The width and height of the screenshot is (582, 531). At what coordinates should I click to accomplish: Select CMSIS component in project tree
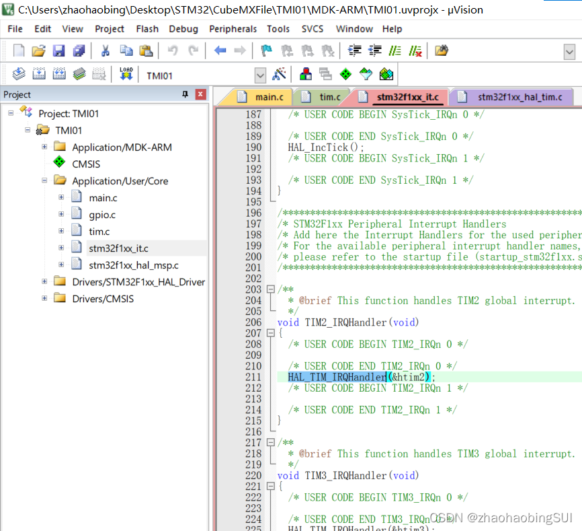(86, 164)
